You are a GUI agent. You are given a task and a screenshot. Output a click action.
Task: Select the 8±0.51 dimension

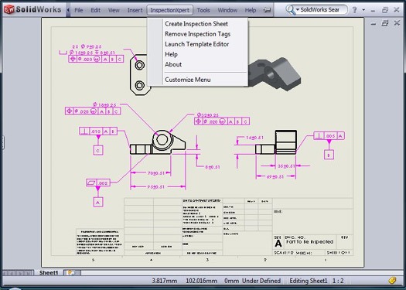coord(213,167)
